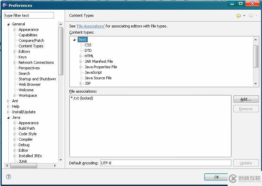262x186 pixels.
Task: Expand Installed JREs node
Action: (15, 156)
